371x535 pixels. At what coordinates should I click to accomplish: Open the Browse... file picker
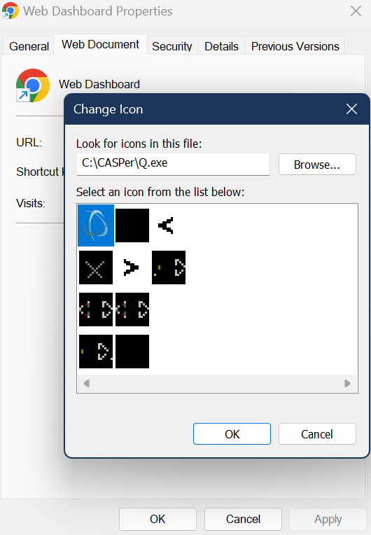pos(317,165)
